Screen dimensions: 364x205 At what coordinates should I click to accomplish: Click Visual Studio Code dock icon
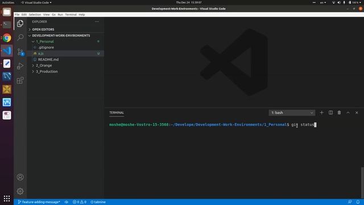[7, 51]
